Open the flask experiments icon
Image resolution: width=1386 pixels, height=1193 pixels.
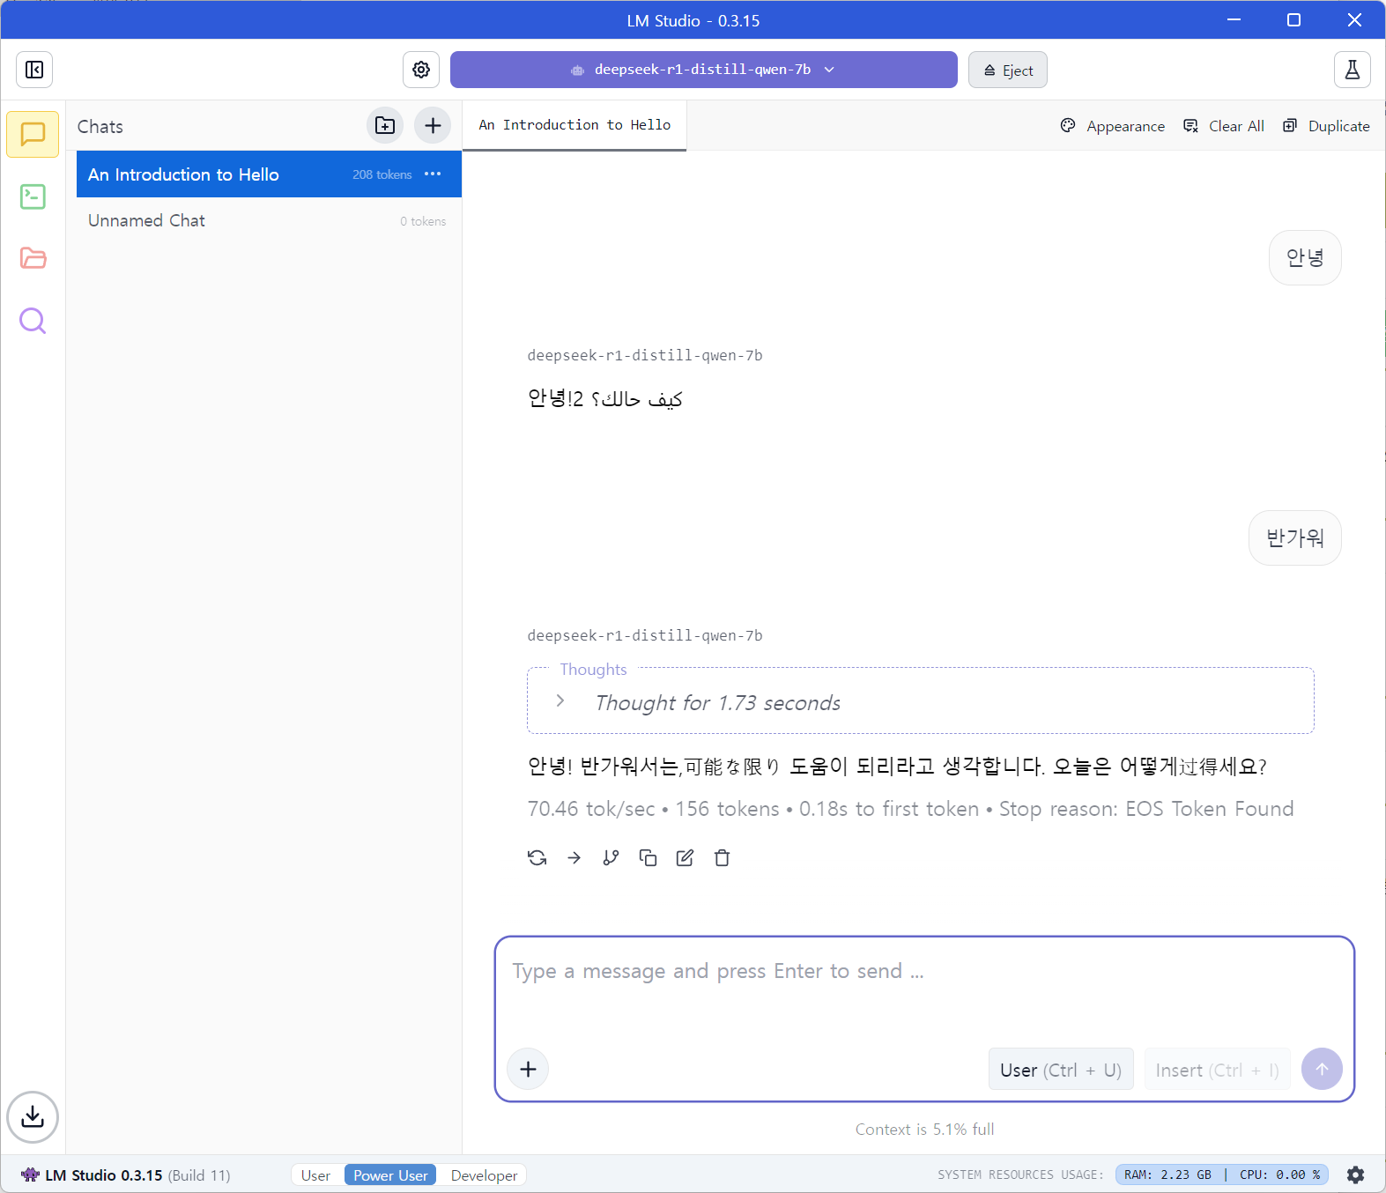(1353, 70)
